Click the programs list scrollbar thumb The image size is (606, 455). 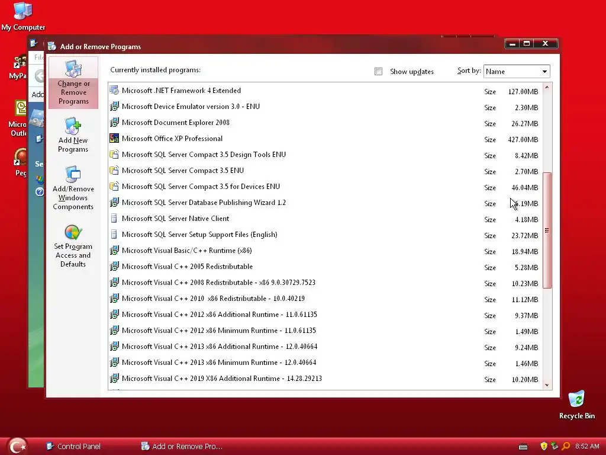[x=547, y=230]
